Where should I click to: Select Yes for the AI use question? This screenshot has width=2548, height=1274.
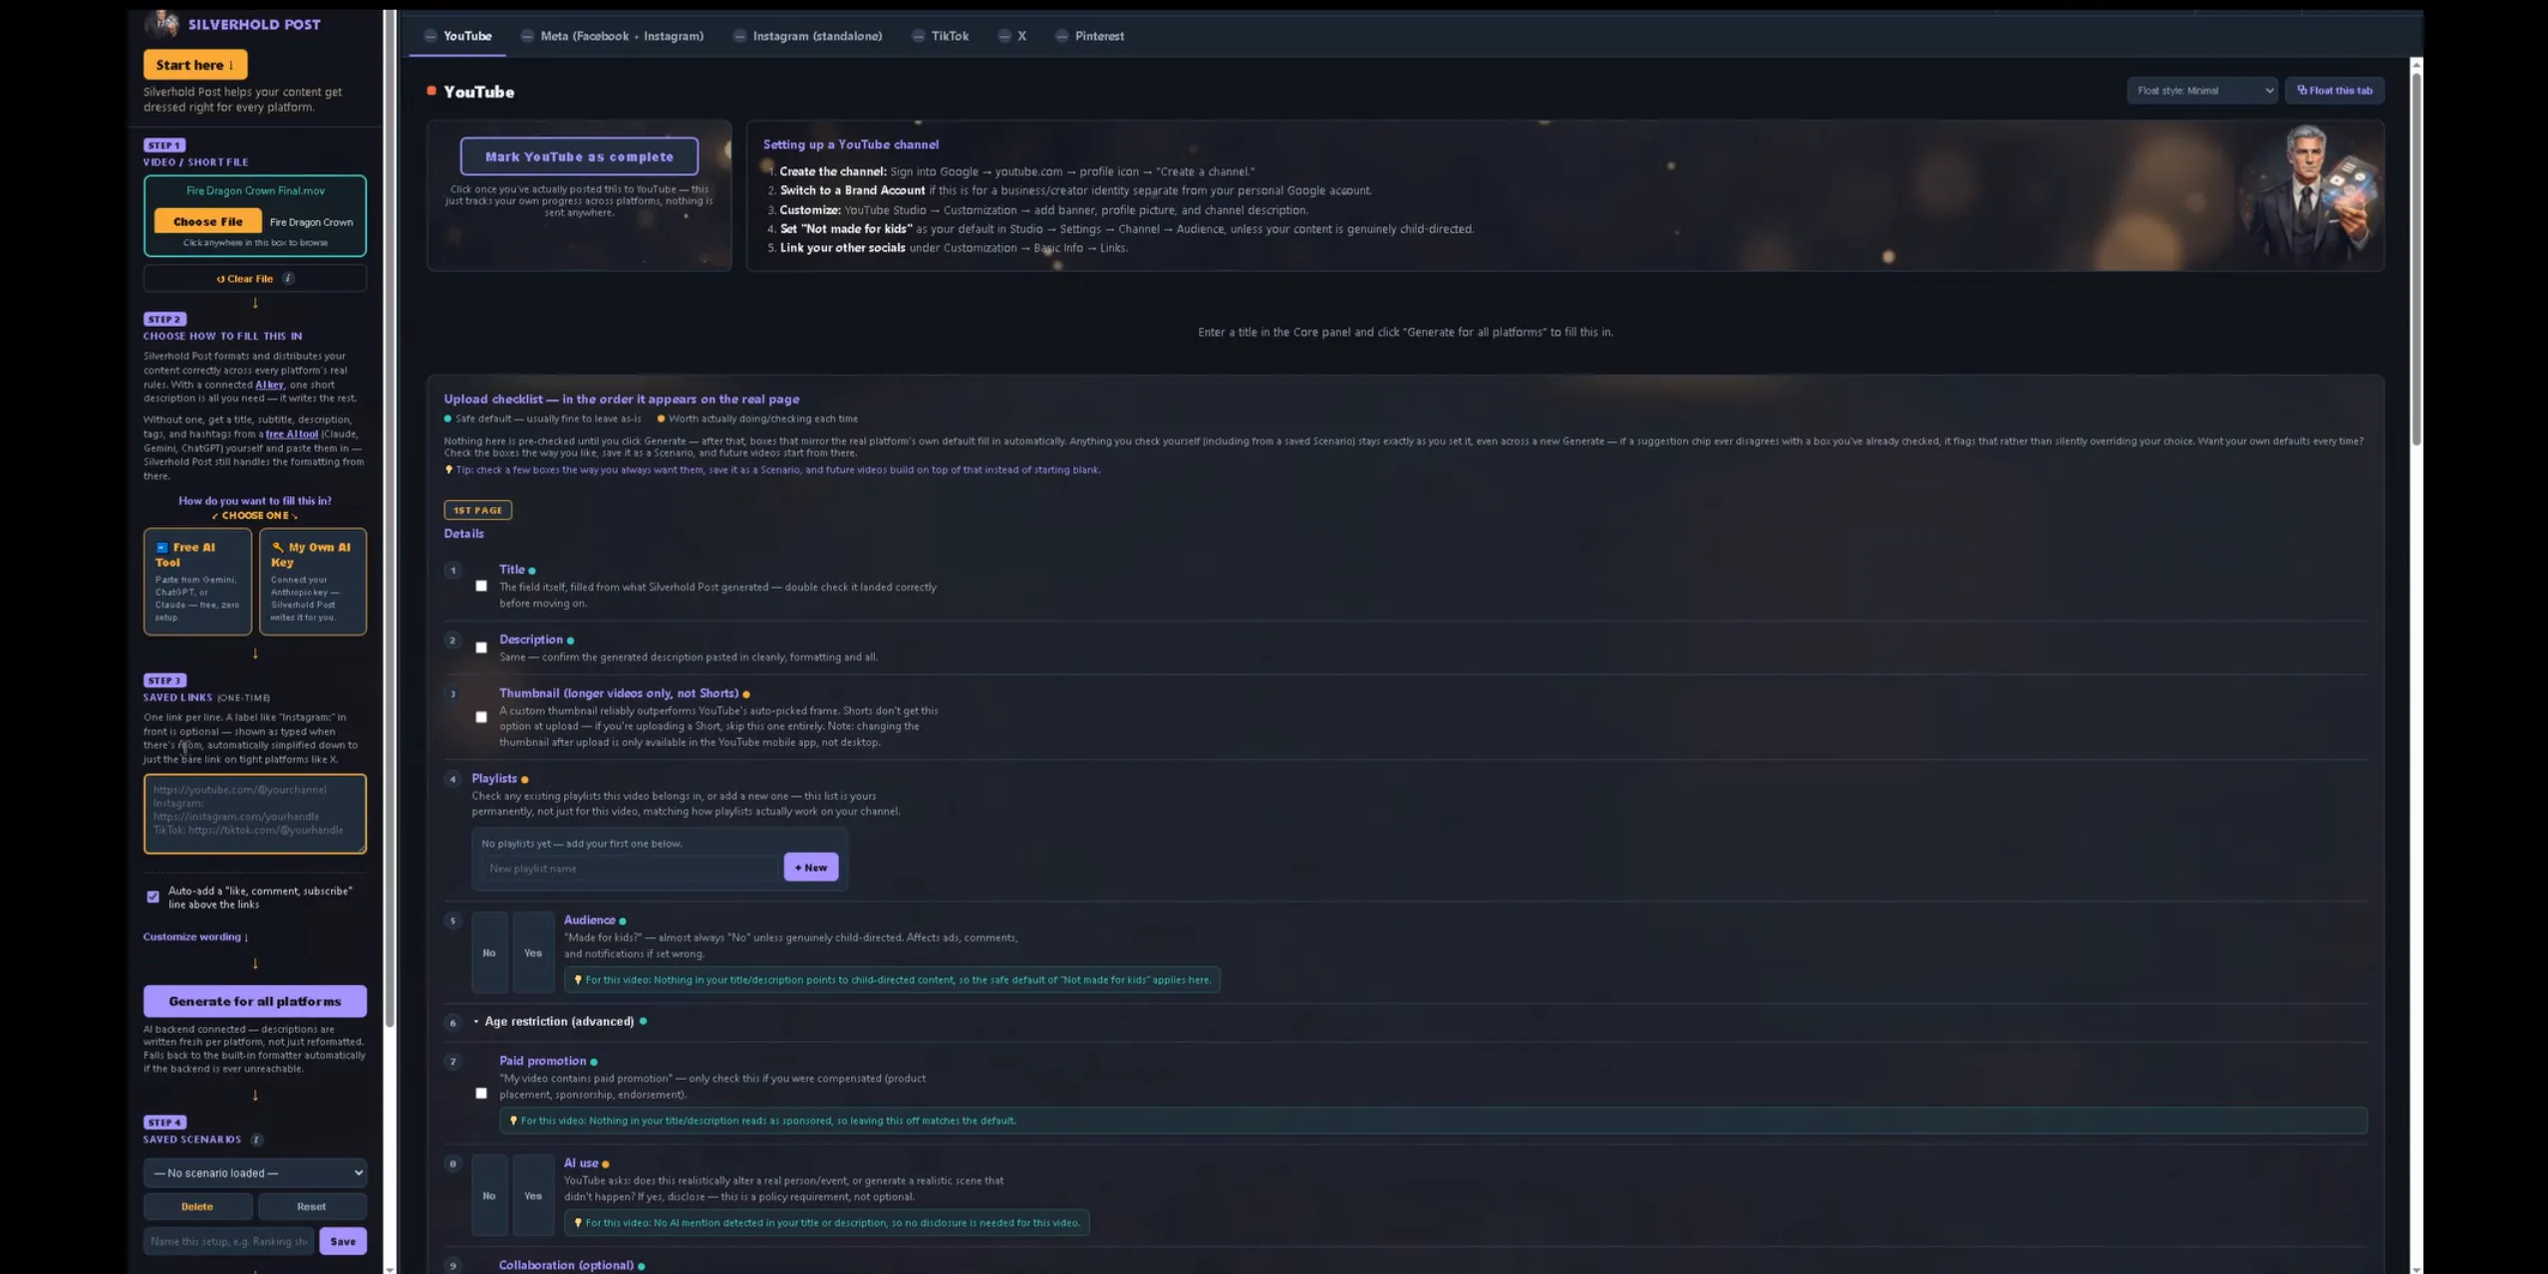533,1195
